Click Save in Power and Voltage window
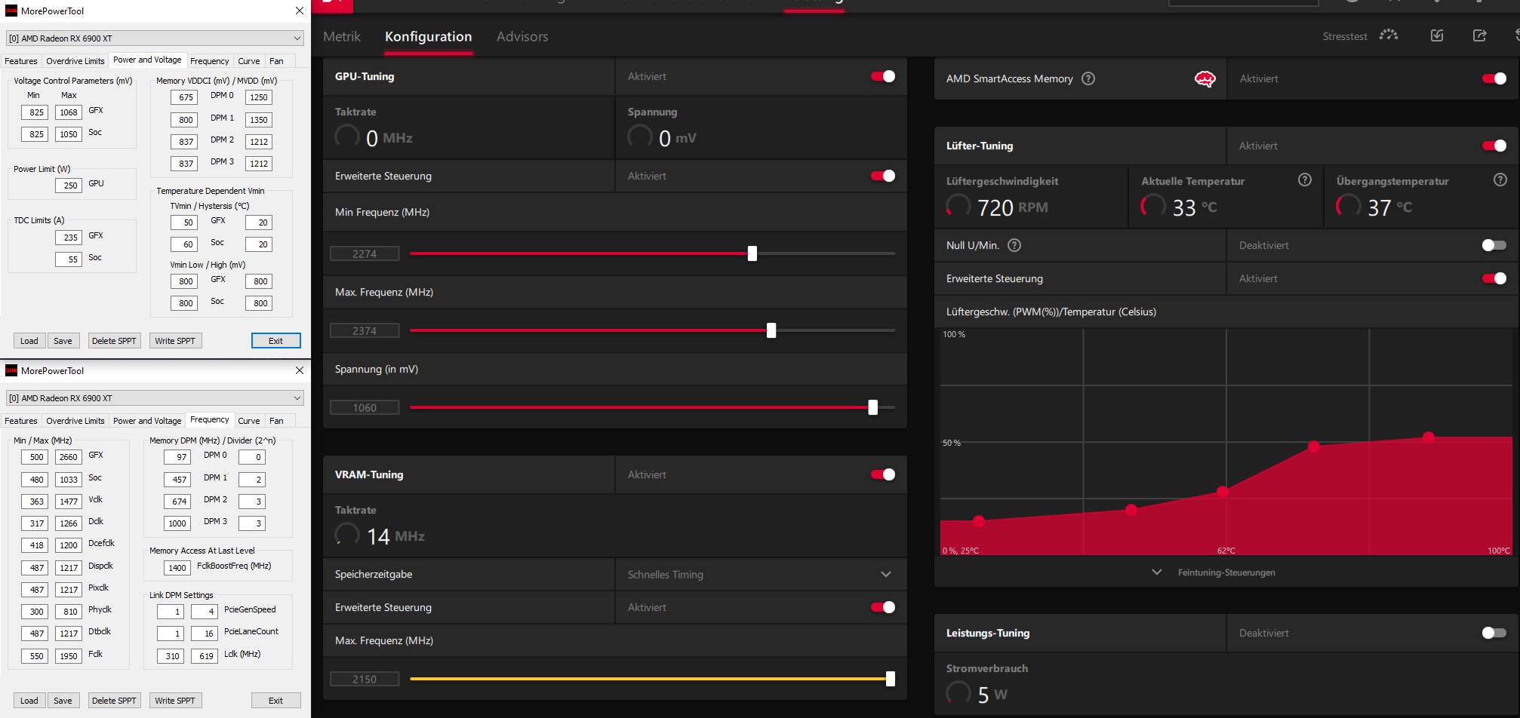The height and width of the screenshot is (718, 1520). point(63,341)
